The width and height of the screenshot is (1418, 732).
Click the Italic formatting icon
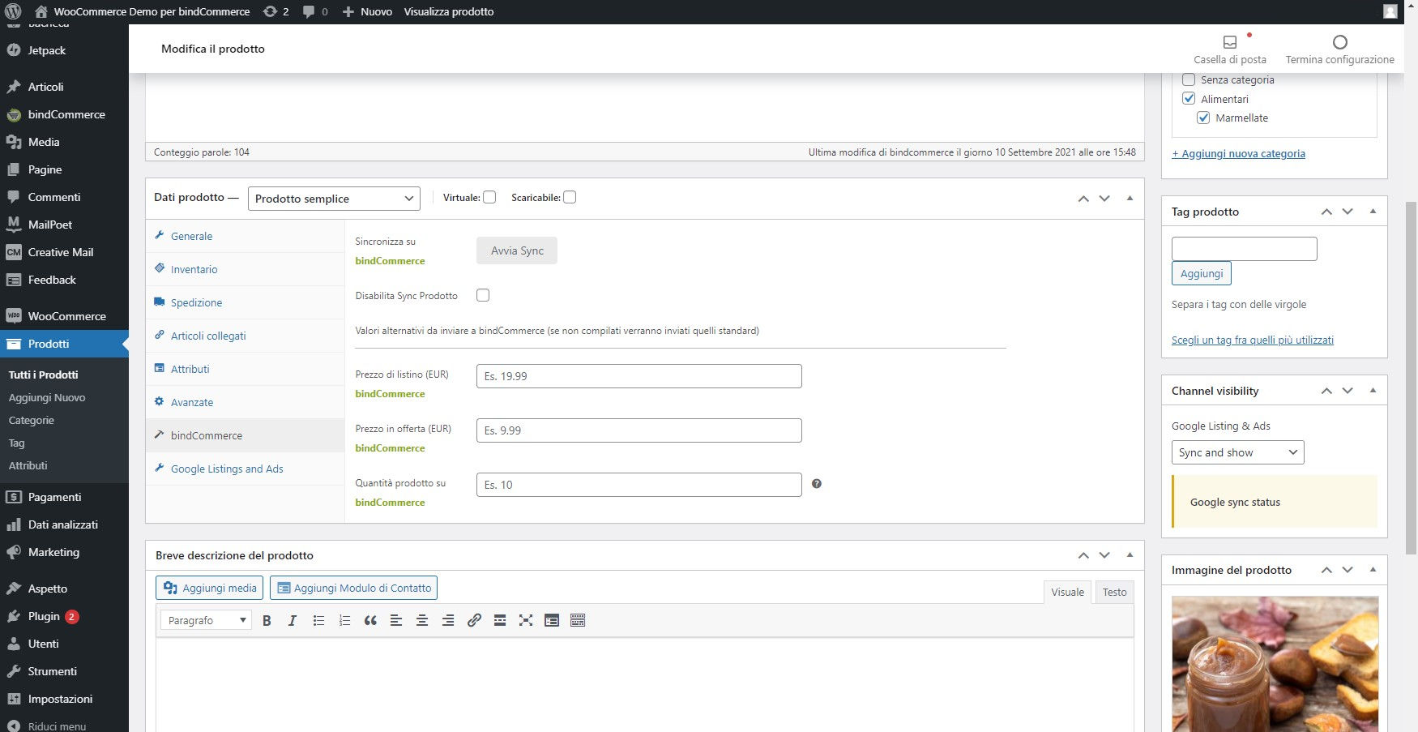point(293,621)
